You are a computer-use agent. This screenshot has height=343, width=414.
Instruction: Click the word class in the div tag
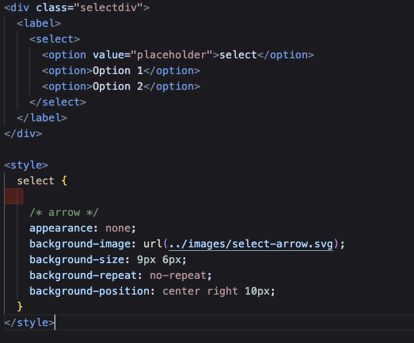(x=51, y=8)
